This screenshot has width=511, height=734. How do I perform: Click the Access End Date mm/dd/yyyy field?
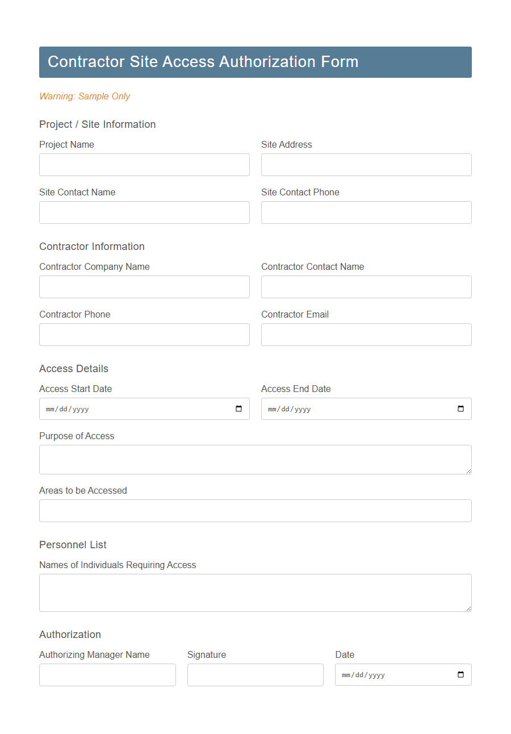click(341, 408)
